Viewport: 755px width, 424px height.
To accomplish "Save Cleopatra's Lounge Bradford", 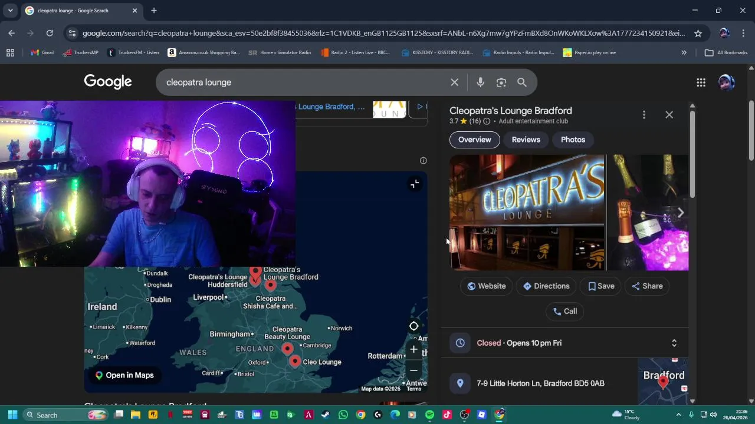I will [x=601, y=286].
